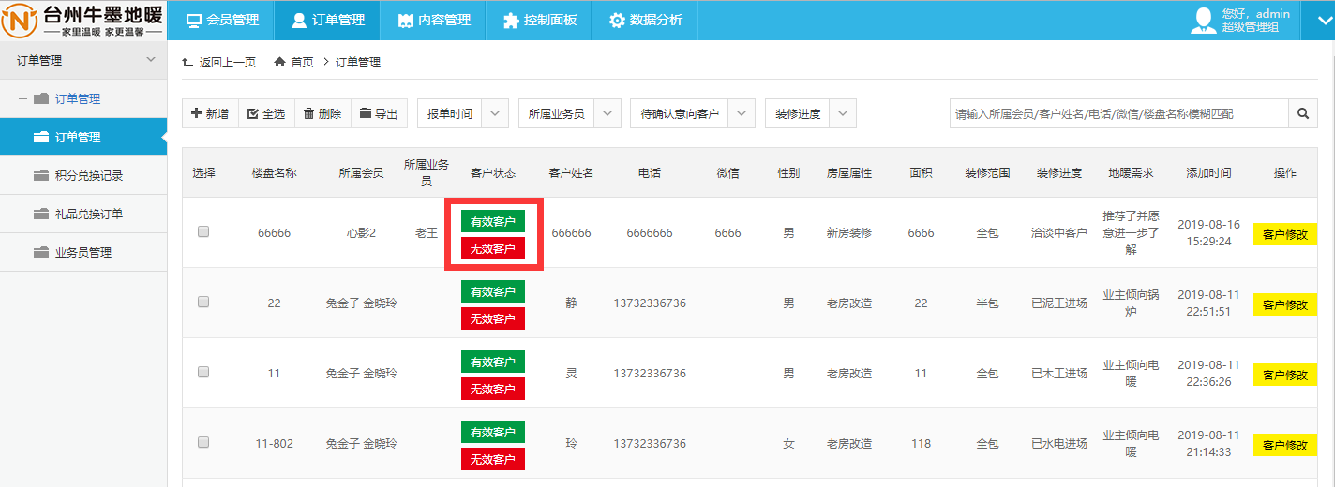Screen dimensions: 1335x487
Task: Collapse the 订单管理 folder tree group
Action: [22, 98]
